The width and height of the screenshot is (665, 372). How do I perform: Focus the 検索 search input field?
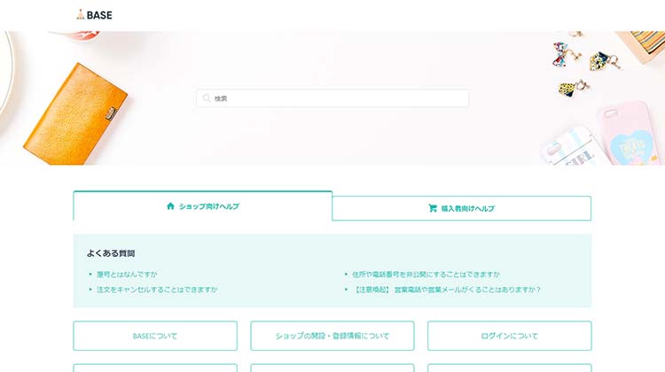[x=332, y=98]
